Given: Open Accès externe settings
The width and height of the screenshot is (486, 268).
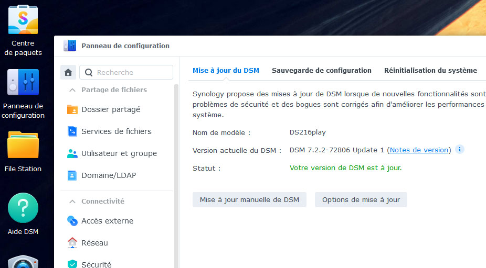Looking at the screenshot, I should [x=107, y=221].
